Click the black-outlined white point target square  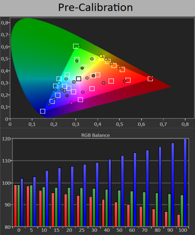coord(79,79)
